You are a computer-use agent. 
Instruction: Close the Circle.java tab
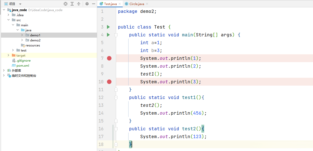pos(147,4)
